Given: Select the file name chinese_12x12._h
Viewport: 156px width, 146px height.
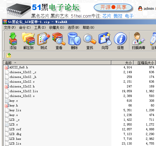Looking at the screenshot, I should (x=23, y=77).
